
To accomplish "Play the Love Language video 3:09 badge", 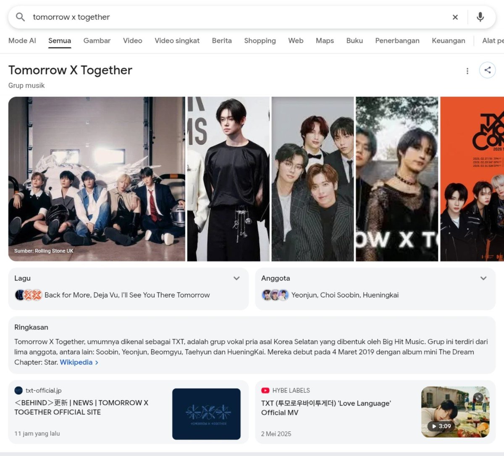I will (441, 426).
